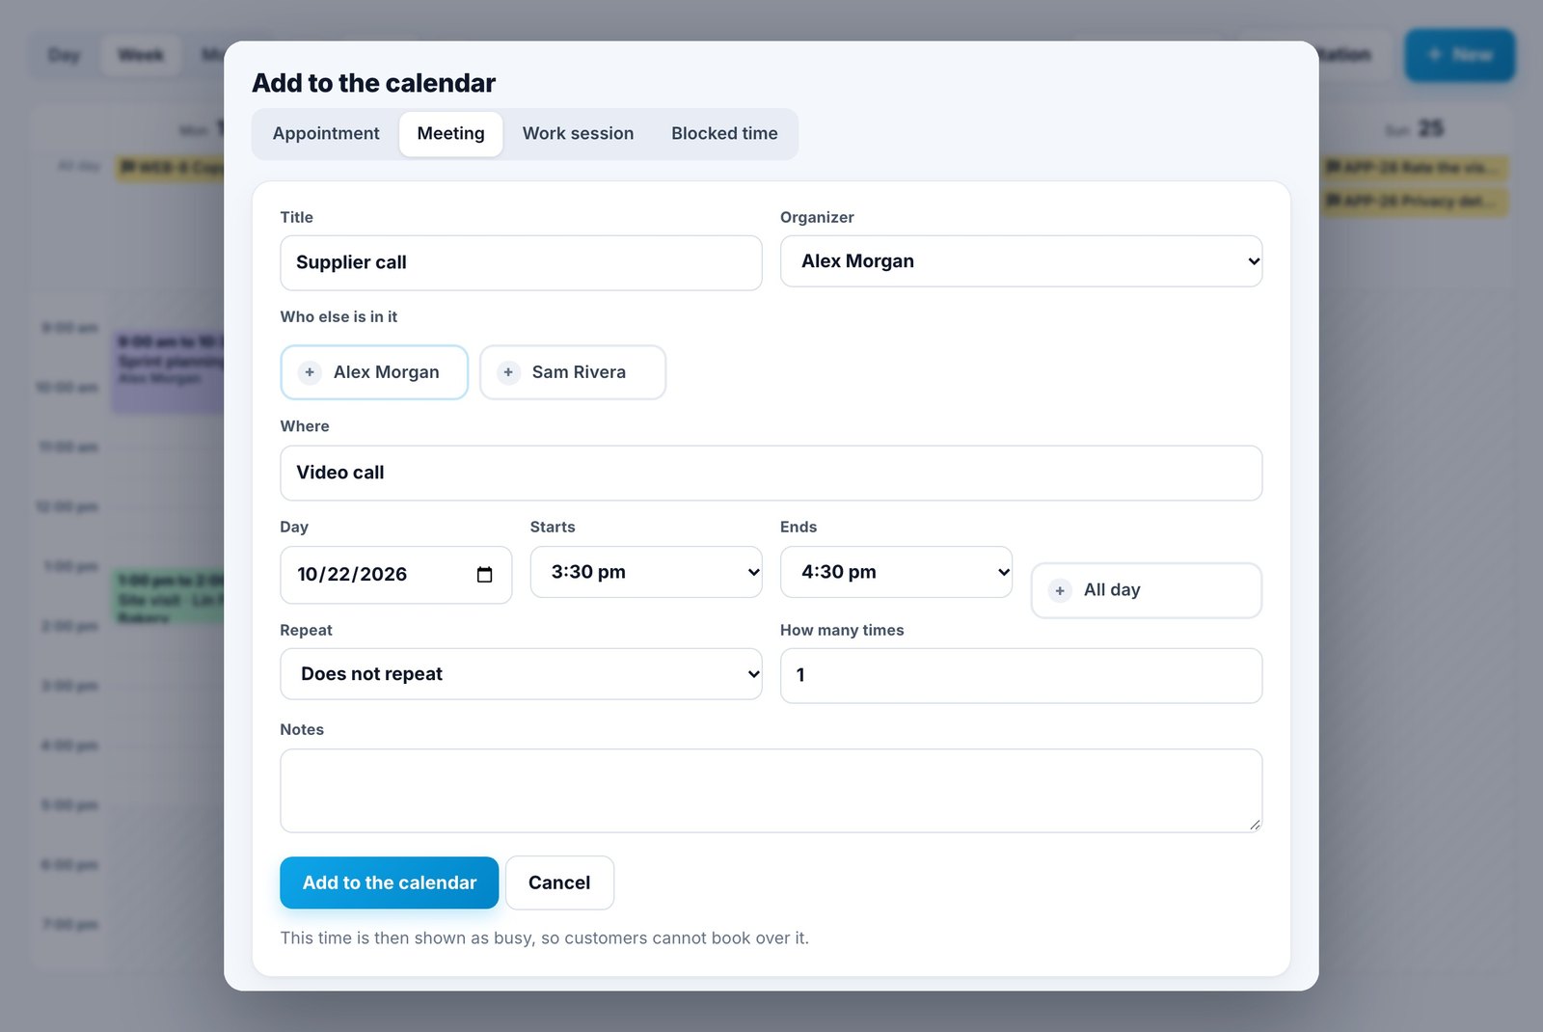Open the Ends time dropdown
This screenshot has width=1543, height=1032.
[896, 572]
